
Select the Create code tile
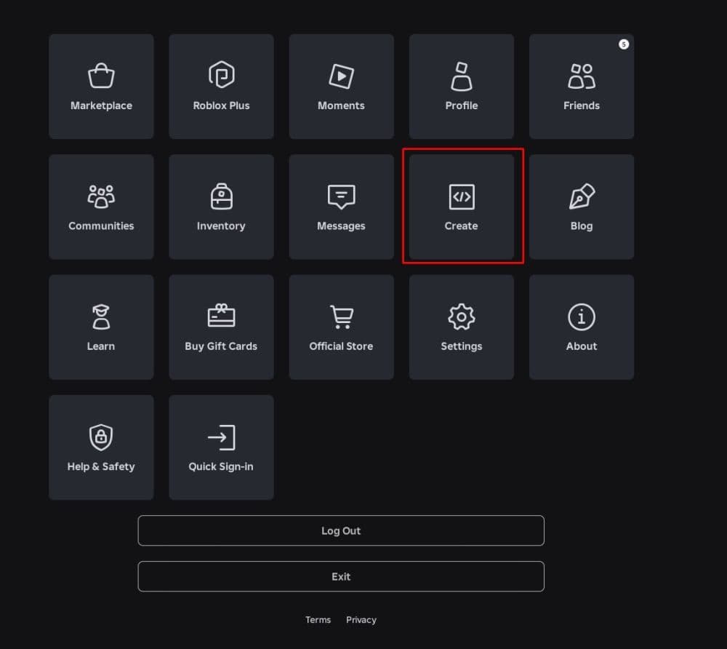462,207
